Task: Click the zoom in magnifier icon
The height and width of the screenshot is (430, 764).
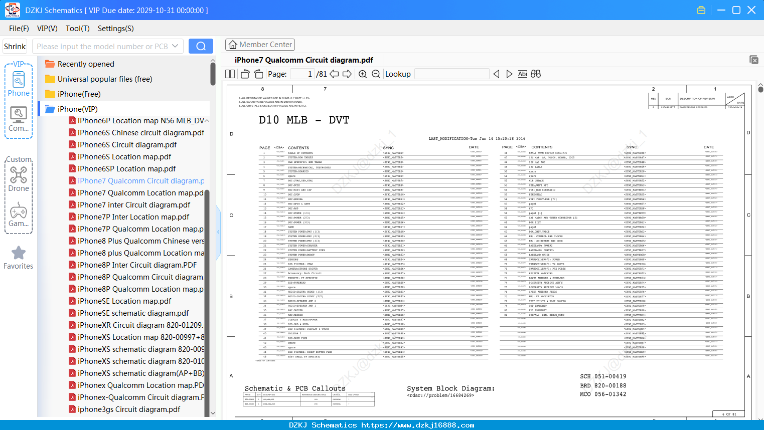Action: pos(363,74)
